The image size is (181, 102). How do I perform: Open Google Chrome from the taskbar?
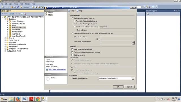[x=38, y=99]
